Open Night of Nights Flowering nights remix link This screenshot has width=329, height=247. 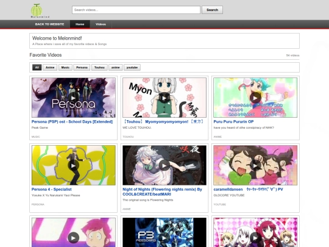(x=162, y=192)
